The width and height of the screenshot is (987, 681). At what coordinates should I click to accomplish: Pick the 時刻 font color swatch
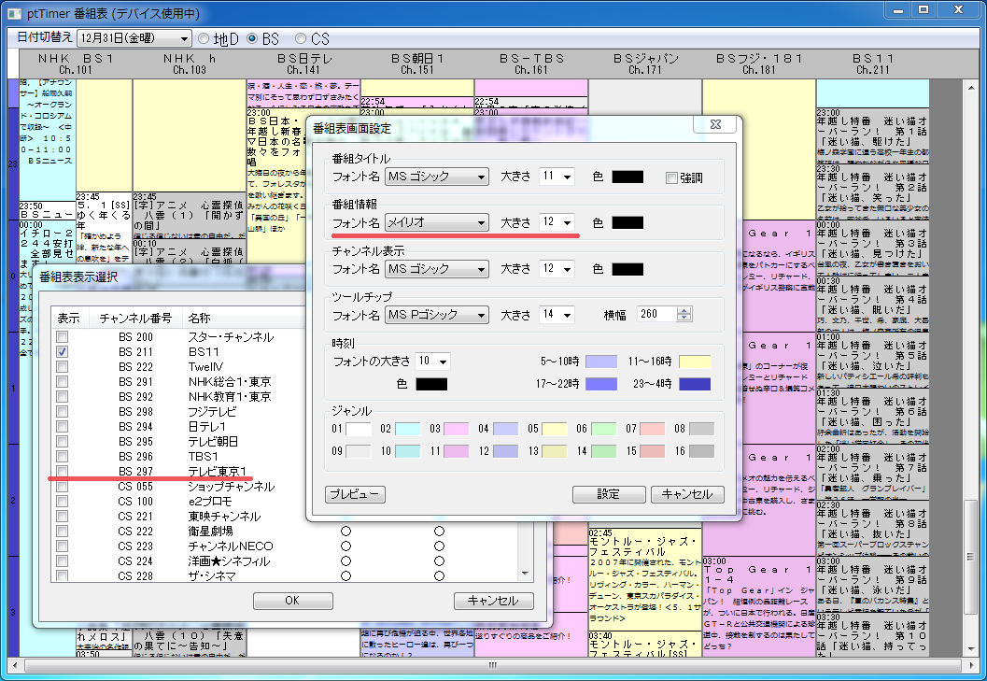click(431, 384)
